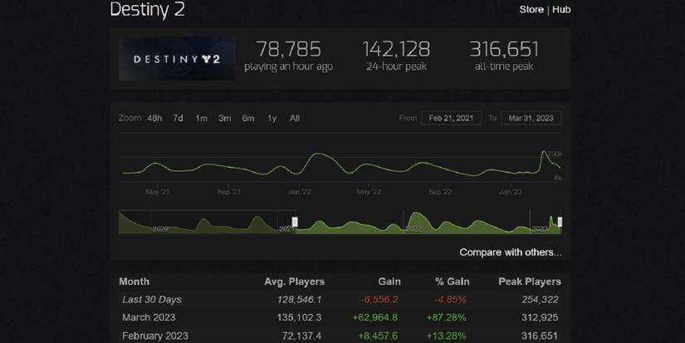Select the February 2023 row label
This screenshot has height=343, width=685.
click(155, 336)
